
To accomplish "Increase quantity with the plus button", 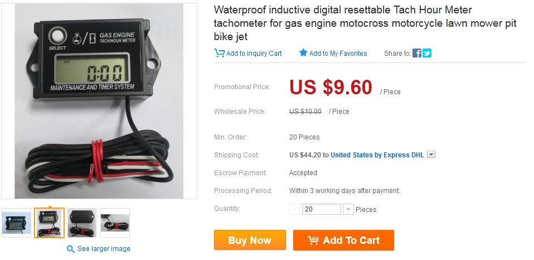I will pyautogui.click(x=348, y=209).
